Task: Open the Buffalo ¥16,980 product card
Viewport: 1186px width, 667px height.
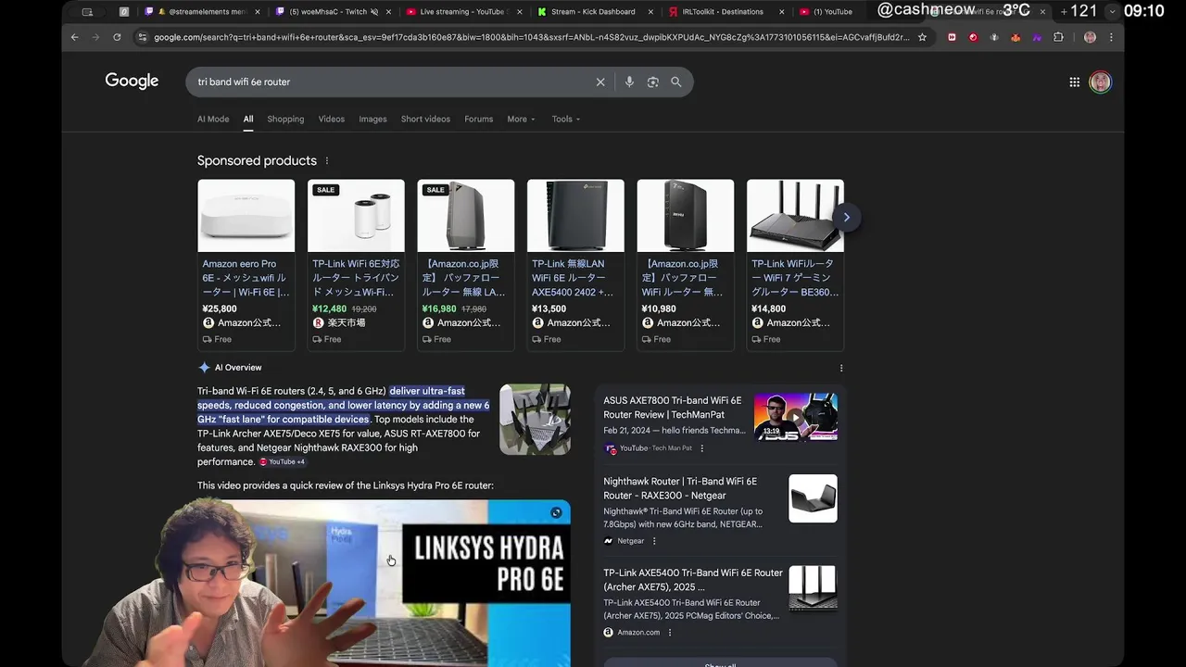Action: tap(465, 265)
